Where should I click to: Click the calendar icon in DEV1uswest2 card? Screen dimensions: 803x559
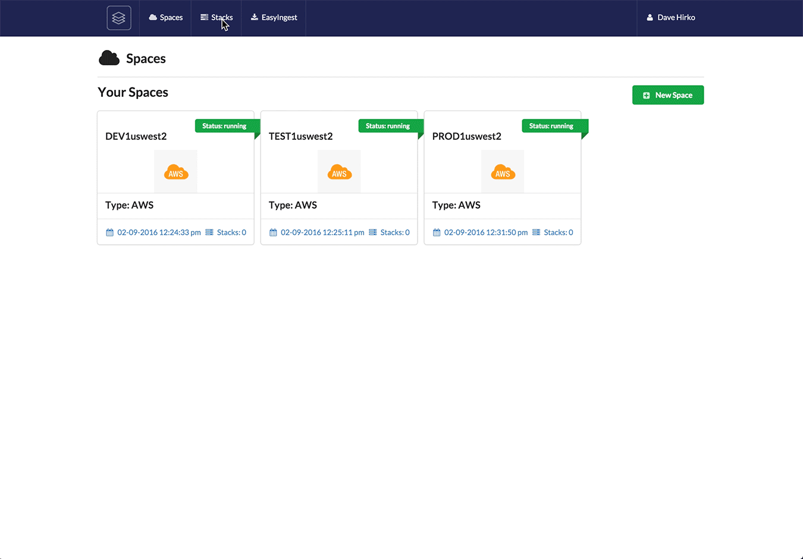pos(109,233)
